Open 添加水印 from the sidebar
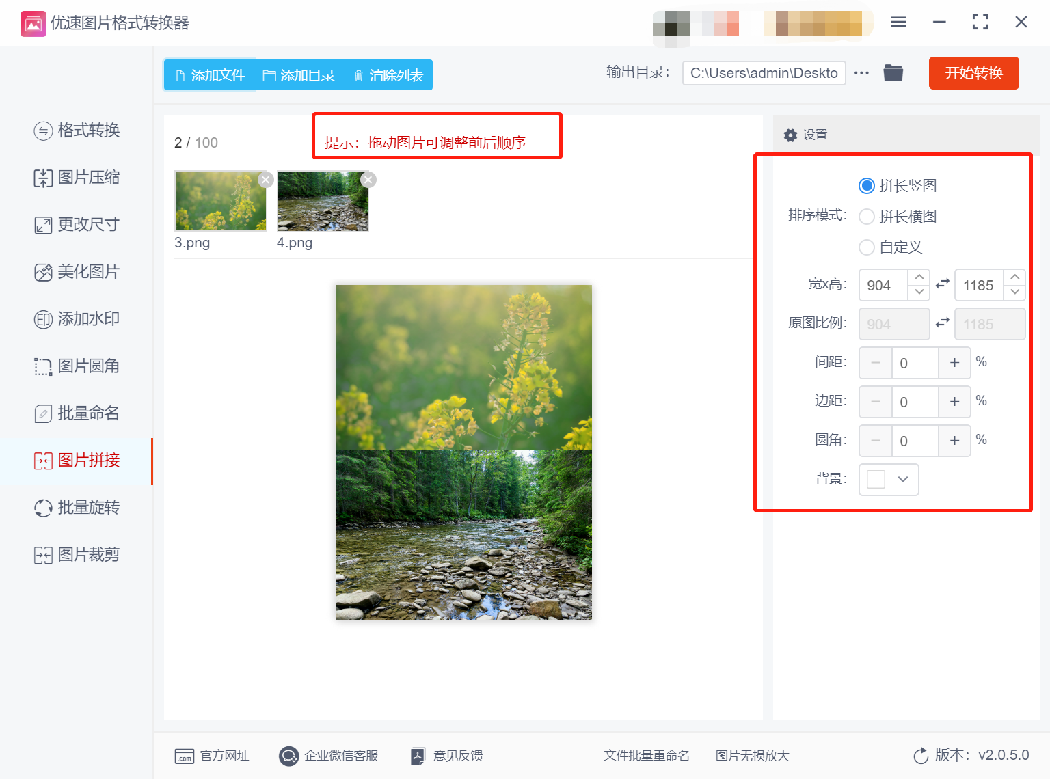The width and height of the screenshot is (1050, 779). tap(77, 319)
